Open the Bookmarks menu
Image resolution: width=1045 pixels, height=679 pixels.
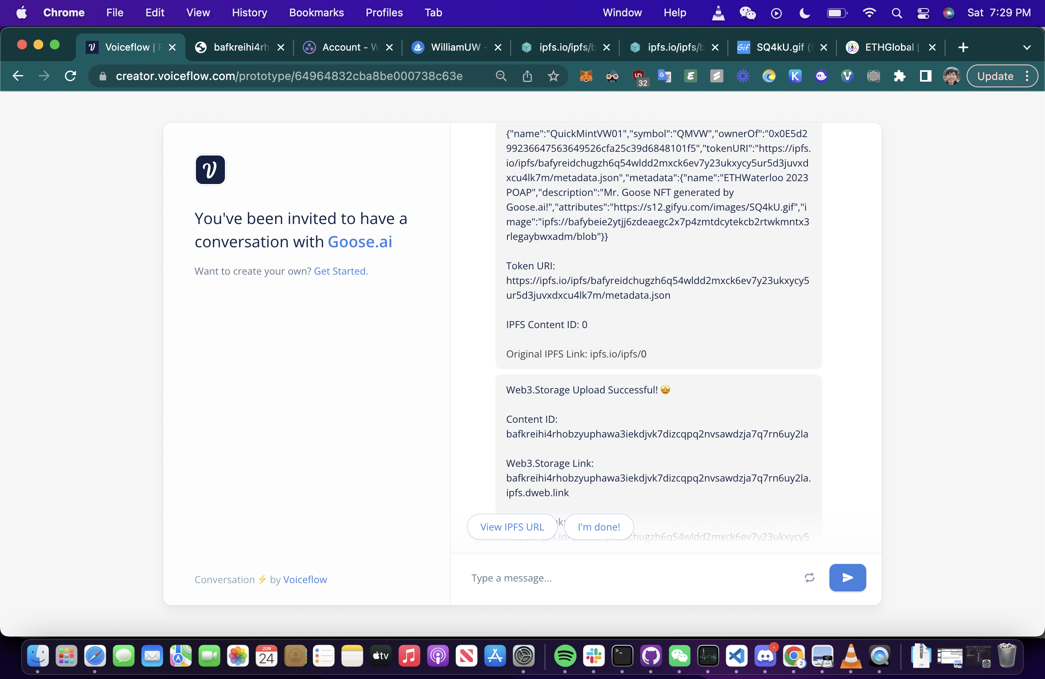[316, 13]
